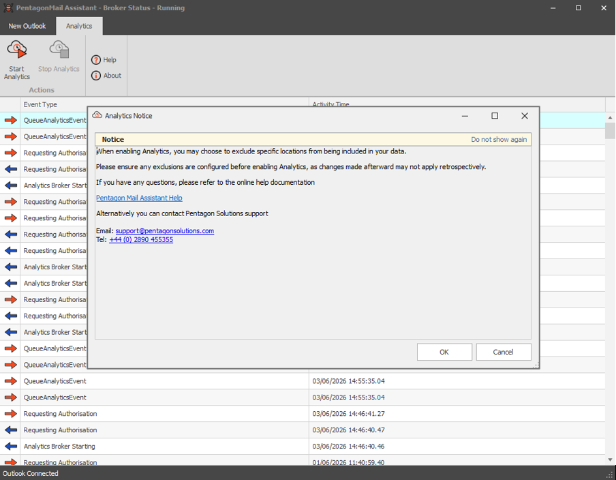Screen dimensions: 616x480
Task: Click blue arrow icon of row 14:46:40.46
Action: [x=11, y=446]
